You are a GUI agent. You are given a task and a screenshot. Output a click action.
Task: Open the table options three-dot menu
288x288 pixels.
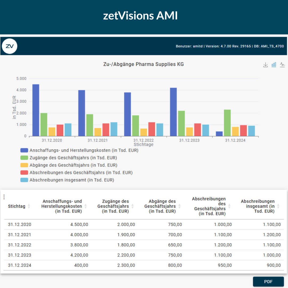coord(4,197)
